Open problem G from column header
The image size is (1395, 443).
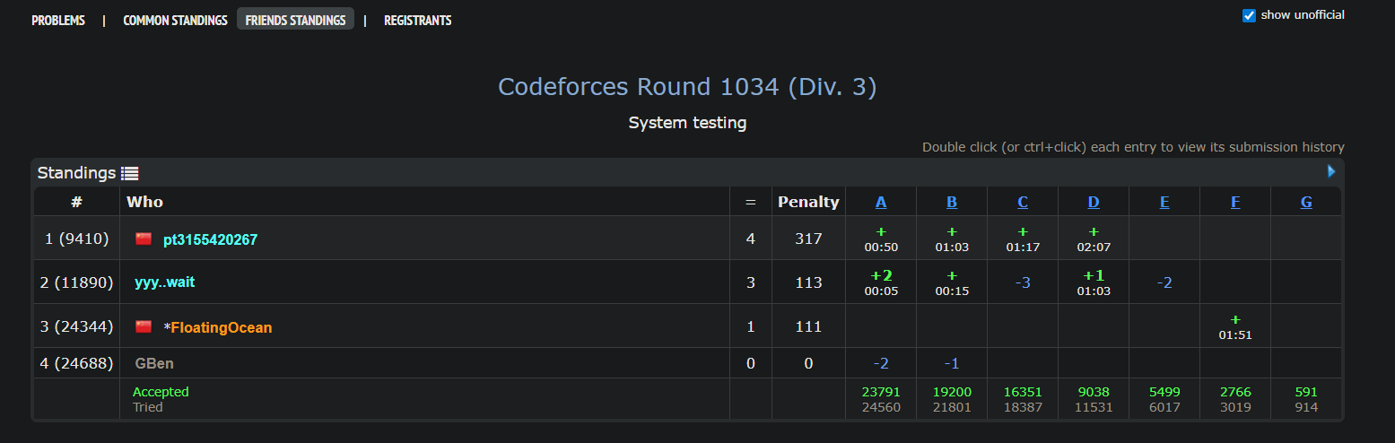tap(1306, 202)
